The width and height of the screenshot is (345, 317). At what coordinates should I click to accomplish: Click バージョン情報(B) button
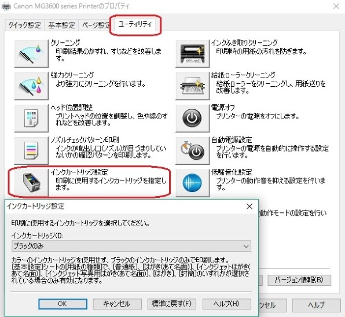coord(299,280)
